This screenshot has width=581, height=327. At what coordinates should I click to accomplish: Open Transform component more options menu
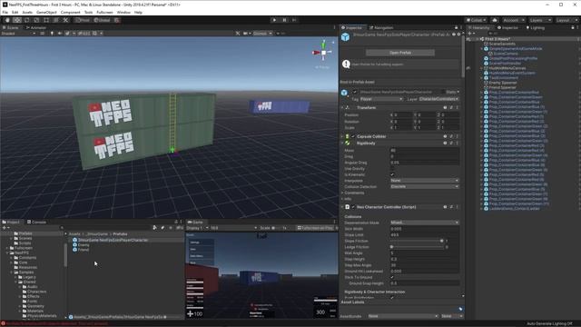(458, 107)
